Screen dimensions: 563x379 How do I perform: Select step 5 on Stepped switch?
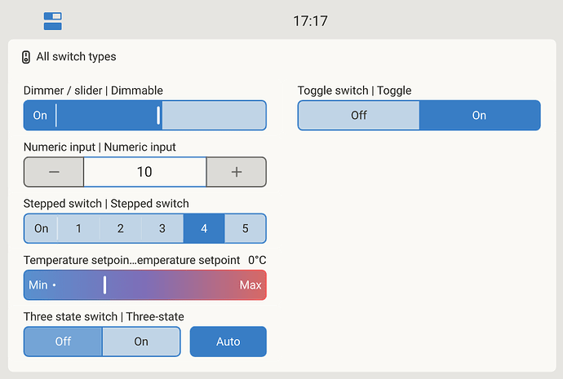point(246,228)
